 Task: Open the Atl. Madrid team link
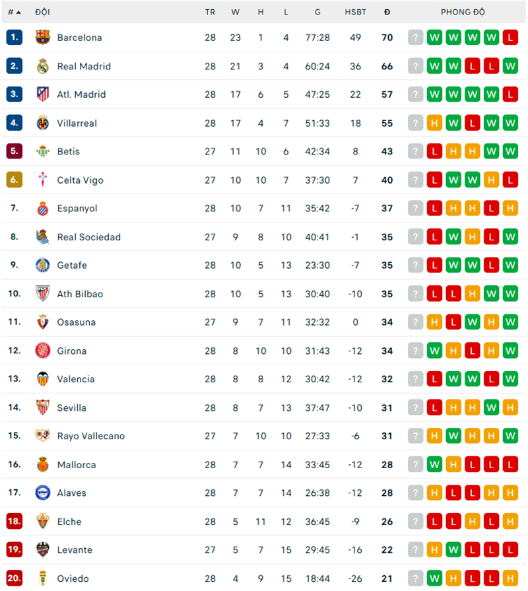81,94
